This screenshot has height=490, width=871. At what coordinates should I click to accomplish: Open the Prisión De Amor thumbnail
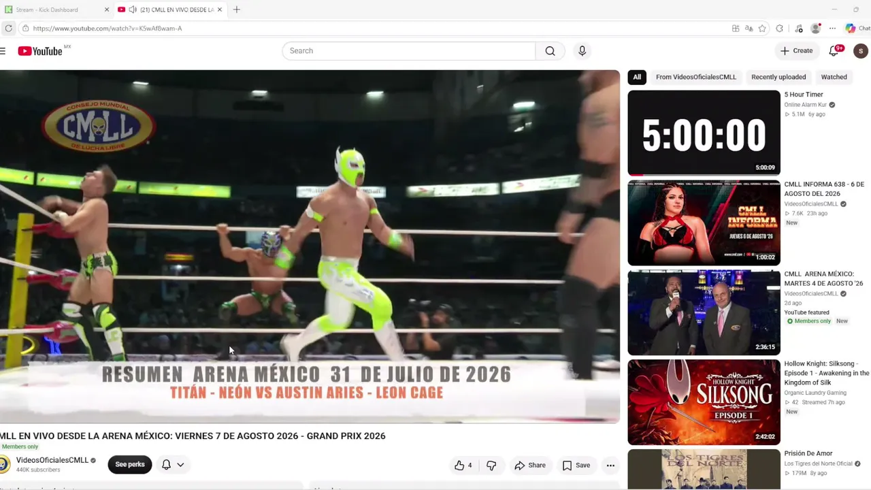click(704, 469)
